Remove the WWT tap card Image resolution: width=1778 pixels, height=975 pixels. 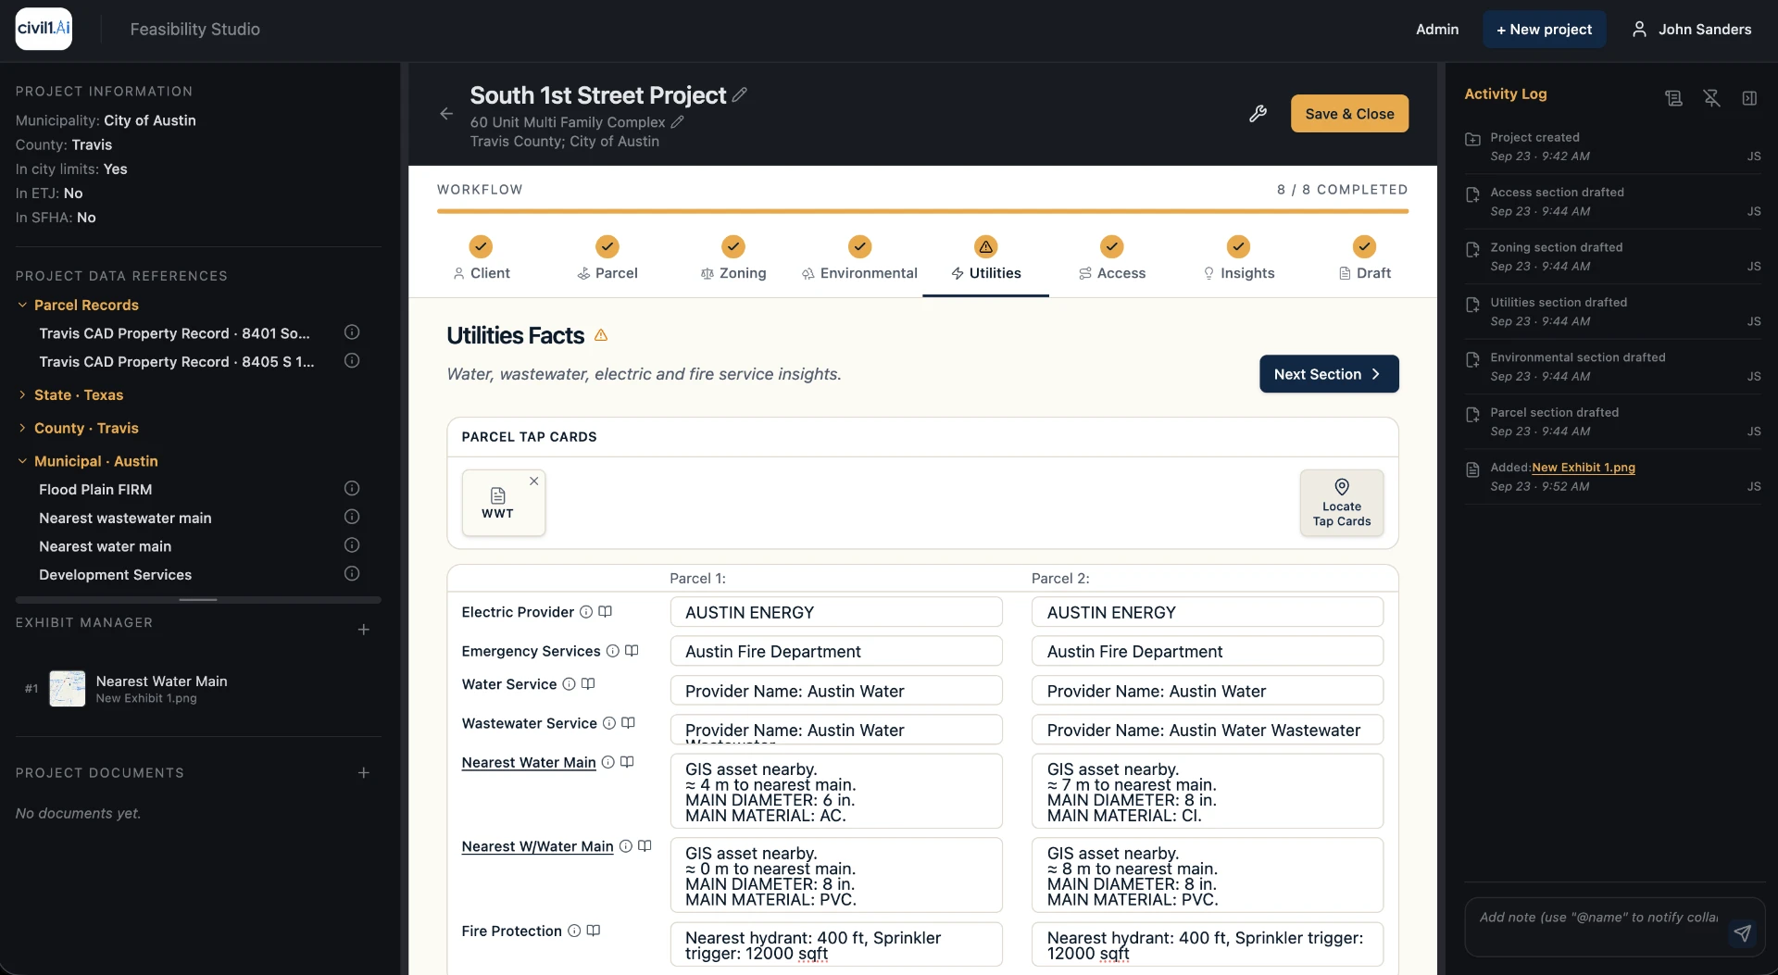click(x=534, y=481)
